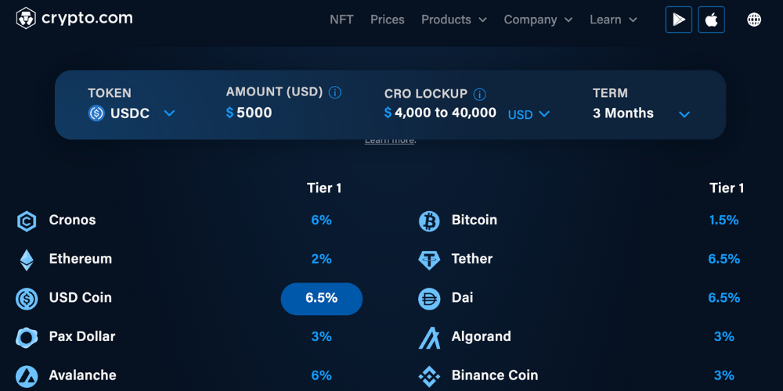Open the Company menu
This screenshot has width=783, height=391.
(538, 20)
